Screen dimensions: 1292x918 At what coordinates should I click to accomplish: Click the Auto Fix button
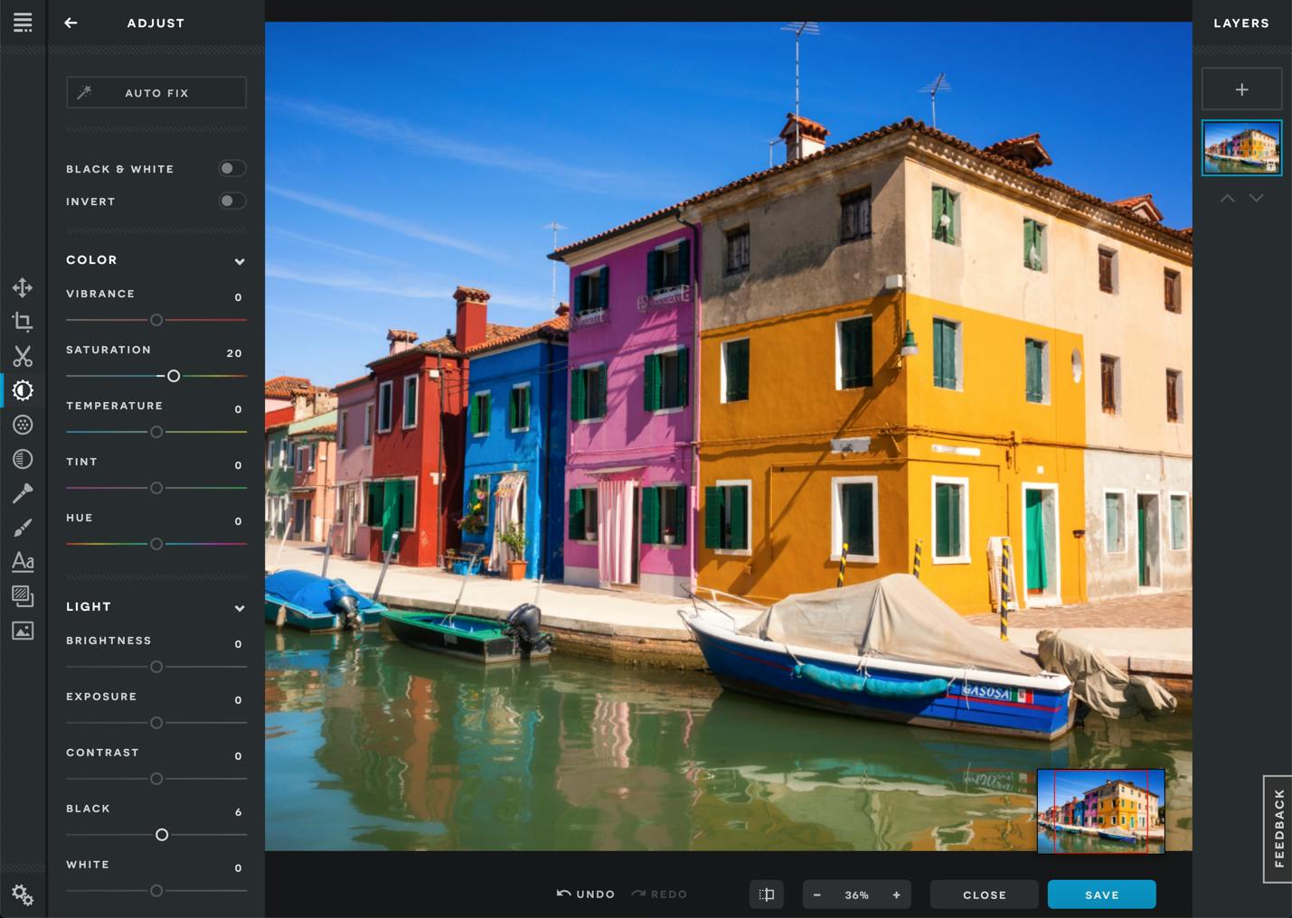[x=156, y=92]
